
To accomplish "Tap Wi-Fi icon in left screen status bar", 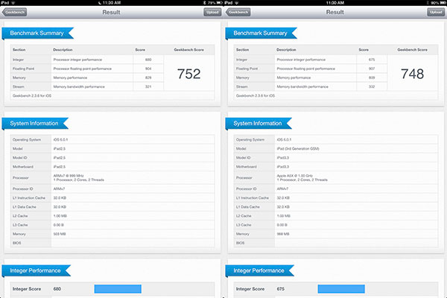I will pyautogui.click(x=13, y=2).
